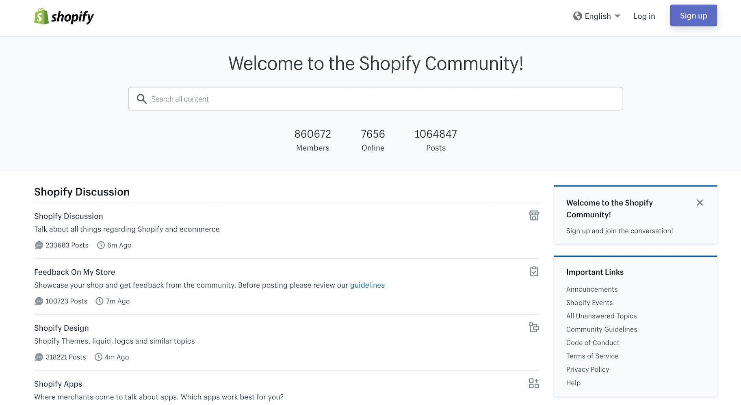Expand the English language dropdown
This screenshot has width=741, height=405.
pyautogui.click(x=618, y=16)
